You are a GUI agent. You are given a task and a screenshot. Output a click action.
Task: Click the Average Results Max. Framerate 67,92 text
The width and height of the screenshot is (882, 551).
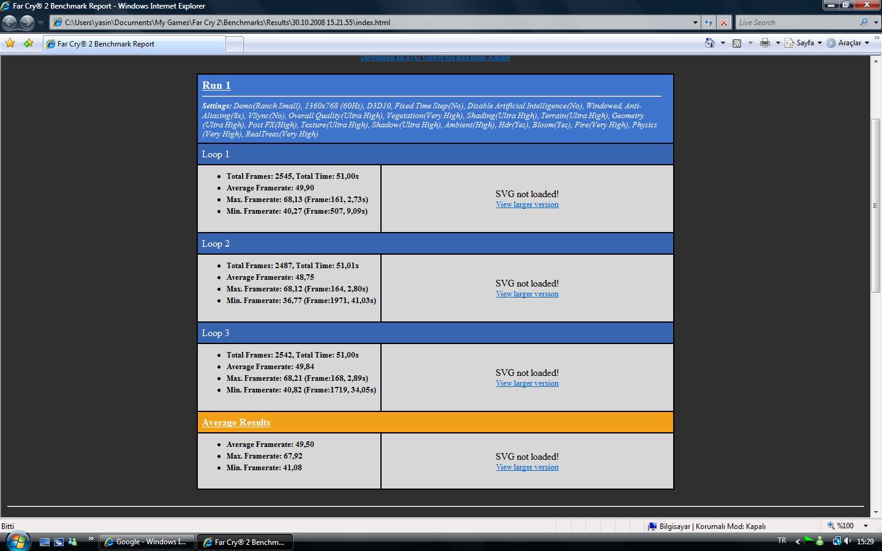264,456
